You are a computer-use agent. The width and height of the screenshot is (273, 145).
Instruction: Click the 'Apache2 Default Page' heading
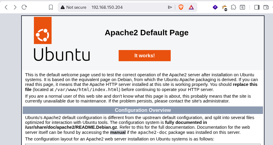pyautogui.click(x=146, y=33)
